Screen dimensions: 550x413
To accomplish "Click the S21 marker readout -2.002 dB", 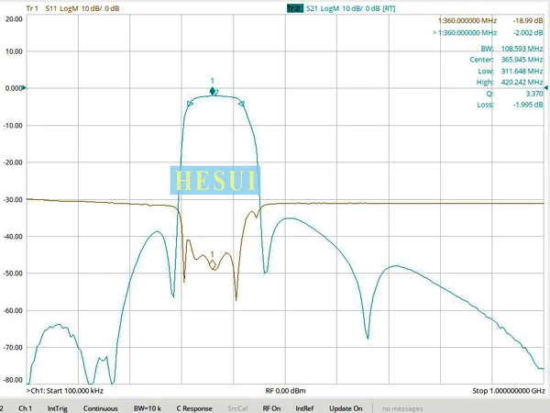I will point(528,33).
